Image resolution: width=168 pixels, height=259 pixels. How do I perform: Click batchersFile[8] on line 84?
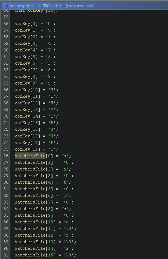pos(34,209)
